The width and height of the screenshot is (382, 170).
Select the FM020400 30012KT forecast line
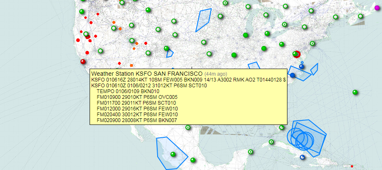(137, 115)
